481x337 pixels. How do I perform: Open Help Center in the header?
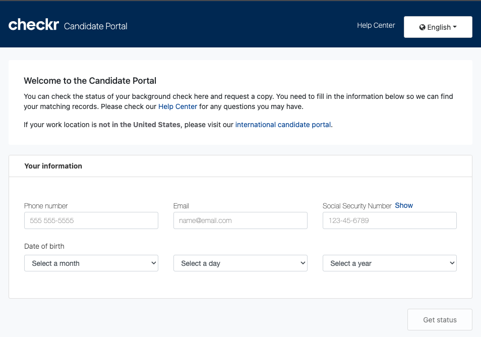coord(376,25)
